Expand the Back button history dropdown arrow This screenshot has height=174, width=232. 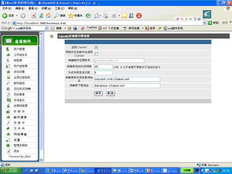(17, 16)
